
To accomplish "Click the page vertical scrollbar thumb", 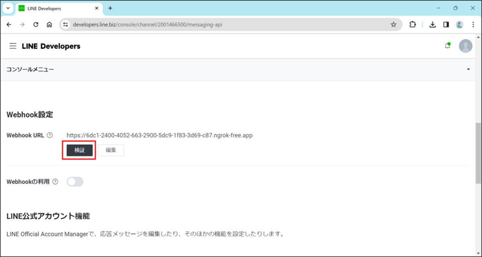I will pyautogui.click(x=478, y=153).
